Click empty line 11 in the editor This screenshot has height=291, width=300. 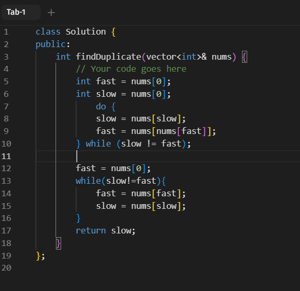tap(168, 156)
